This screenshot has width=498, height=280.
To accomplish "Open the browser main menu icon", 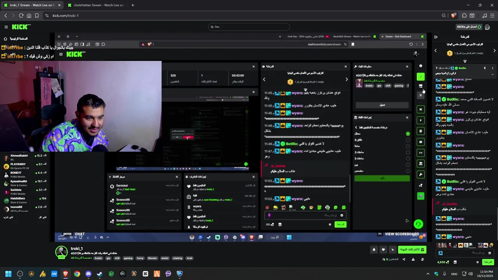I will (x=493, y=16).
